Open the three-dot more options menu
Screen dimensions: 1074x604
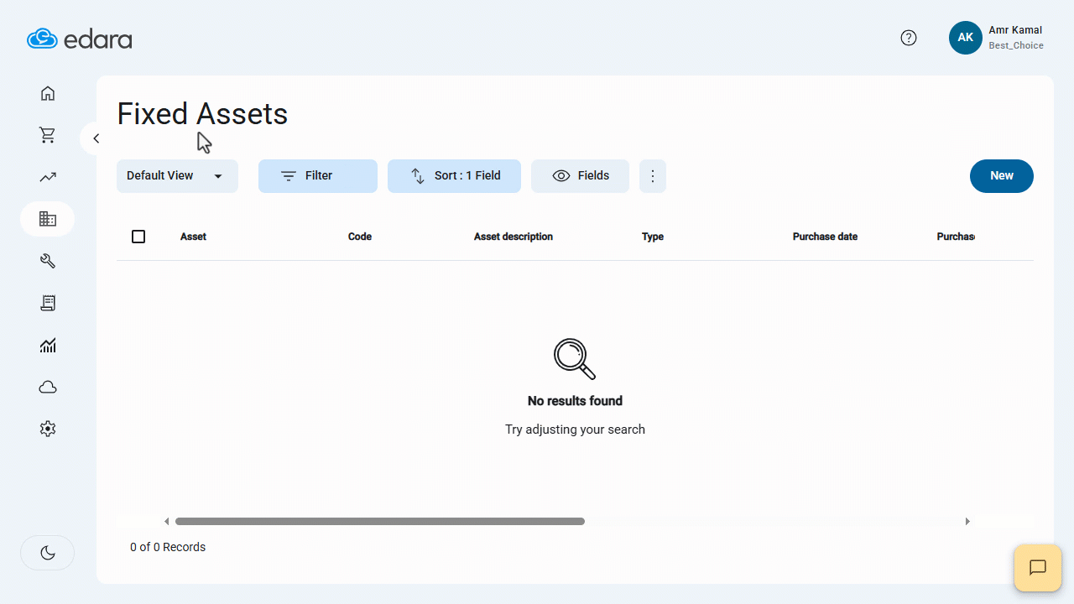click(653, 176)
